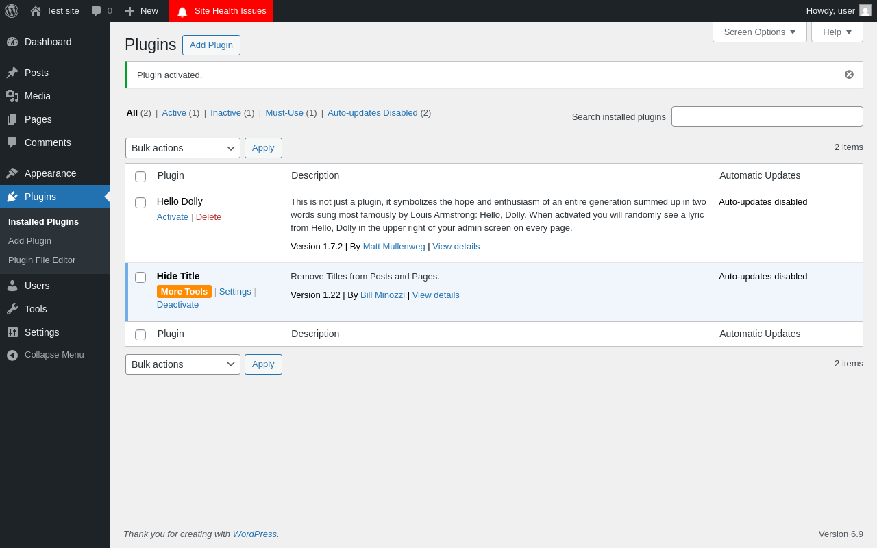Click the Test site name link

click(63, 11)
